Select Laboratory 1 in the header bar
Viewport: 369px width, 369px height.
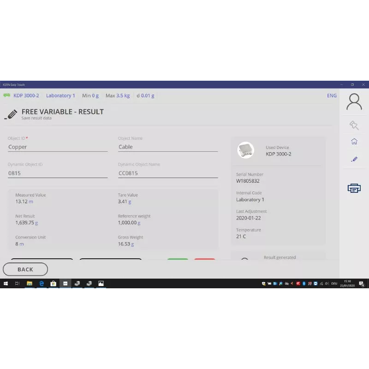60,95
